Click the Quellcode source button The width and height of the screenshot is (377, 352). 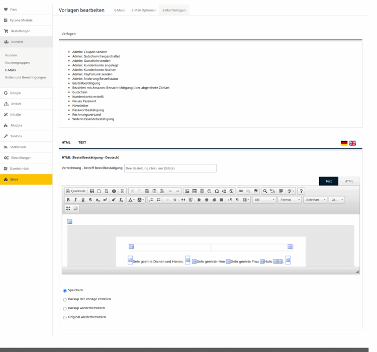click(x=76, y=191)
